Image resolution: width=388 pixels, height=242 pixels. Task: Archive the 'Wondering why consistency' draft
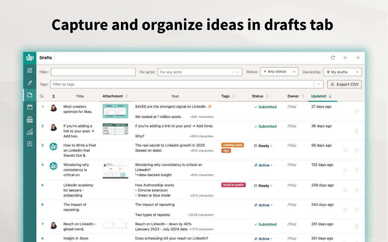[x=345, y=170]
